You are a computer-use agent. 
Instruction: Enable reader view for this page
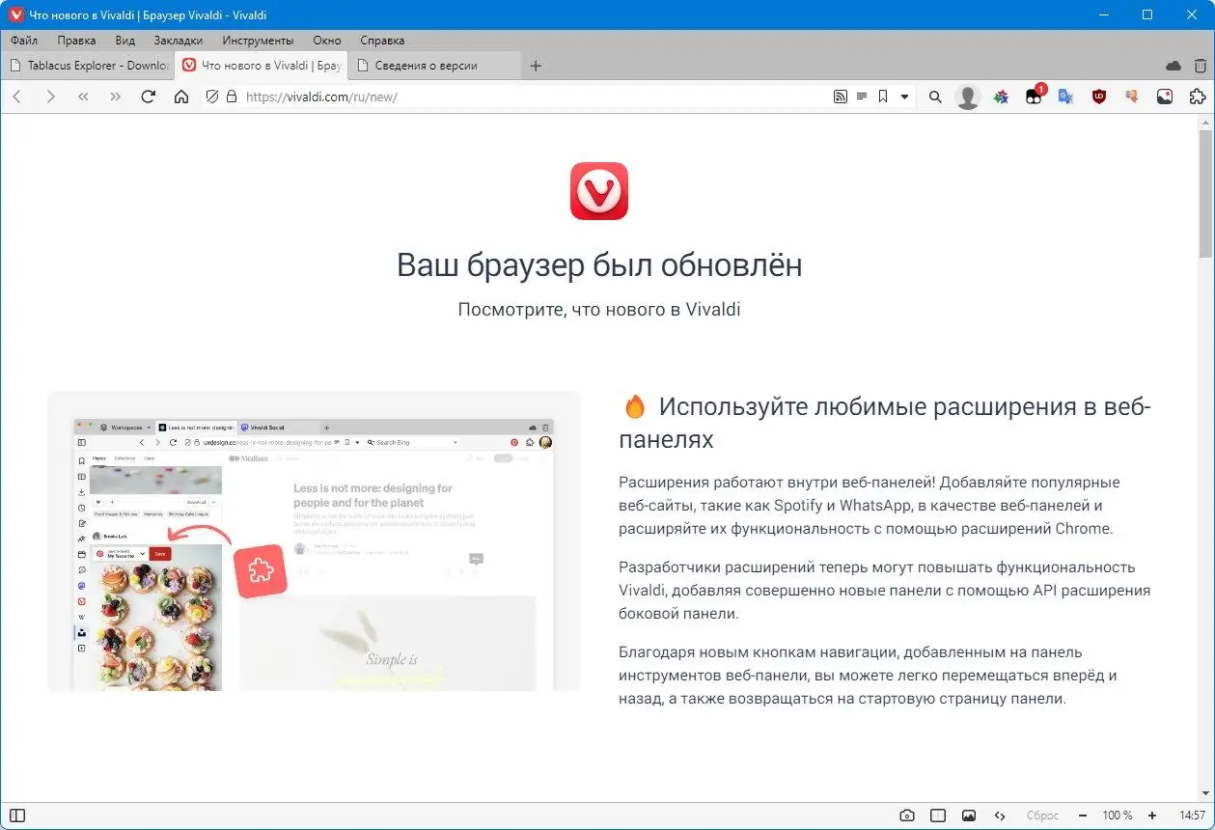(860, 97)
